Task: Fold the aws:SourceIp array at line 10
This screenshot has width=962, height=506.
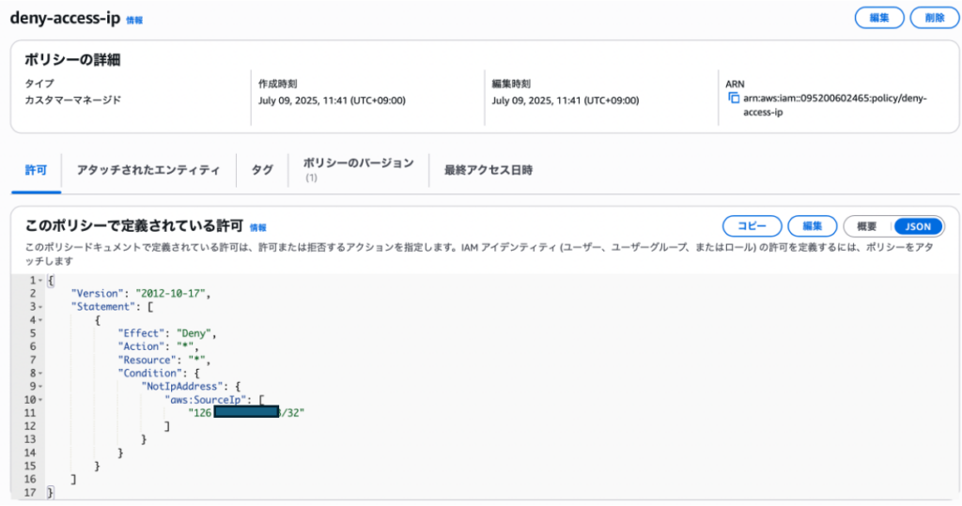Action: point(39,399)
